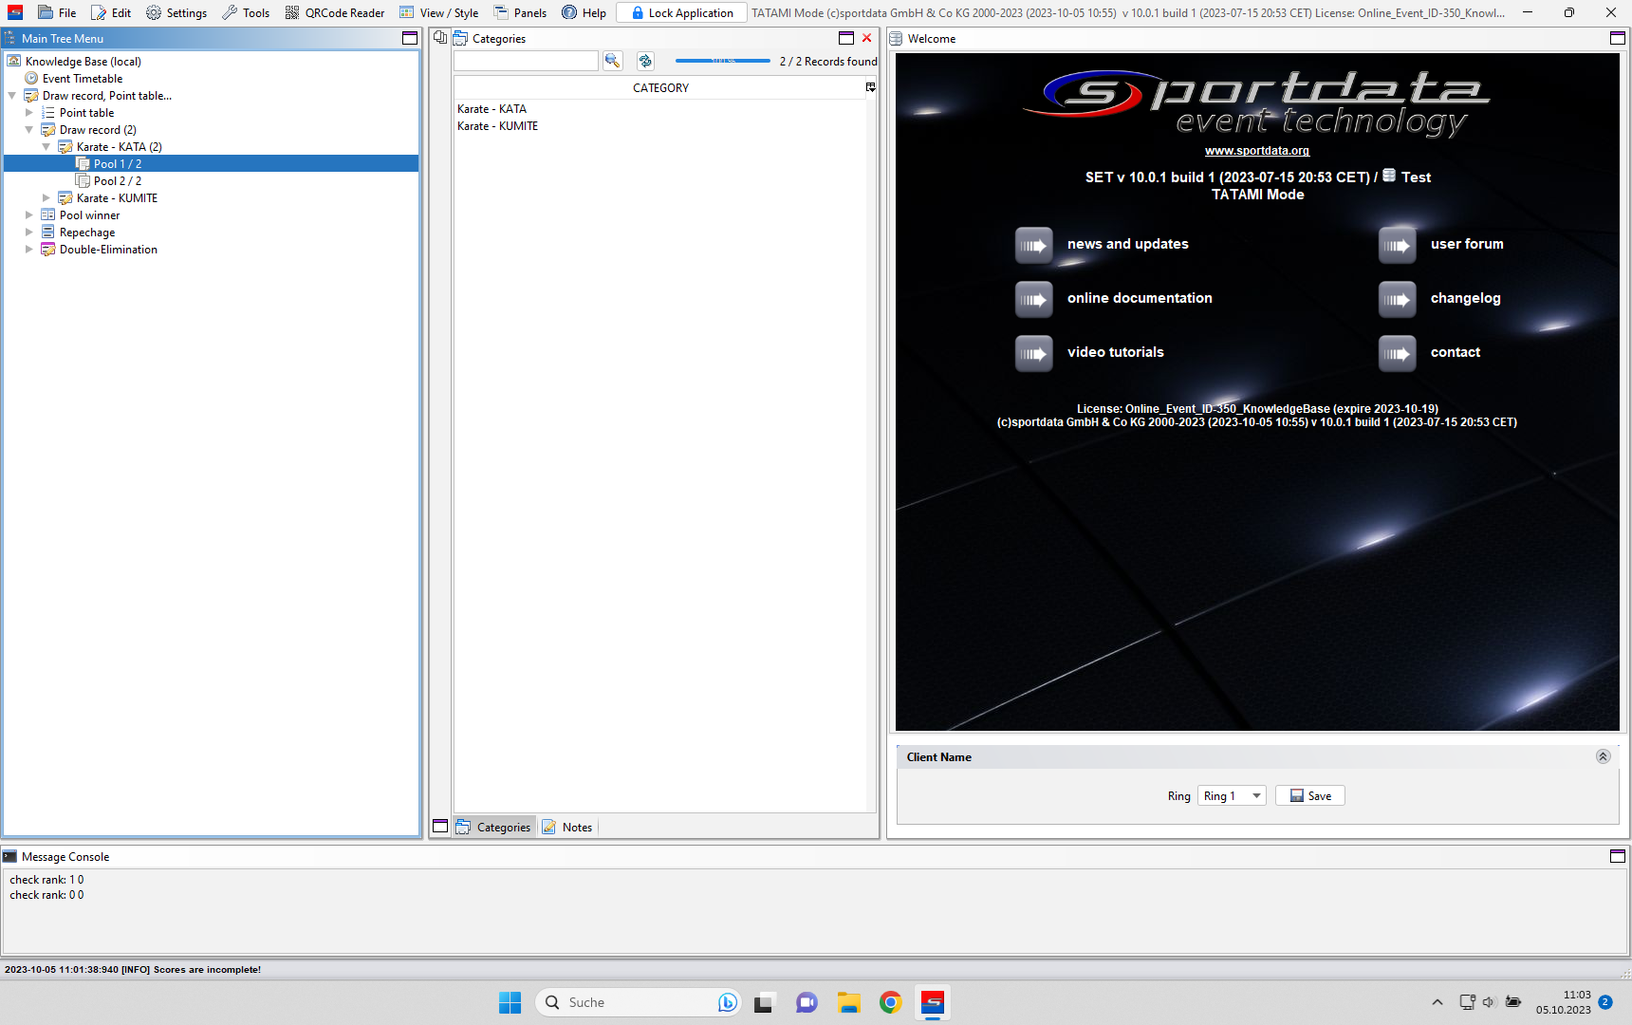Click the refresh icon in Categories panel
The height and width of the screenshot is (1025, 1632).
(645, 61)
